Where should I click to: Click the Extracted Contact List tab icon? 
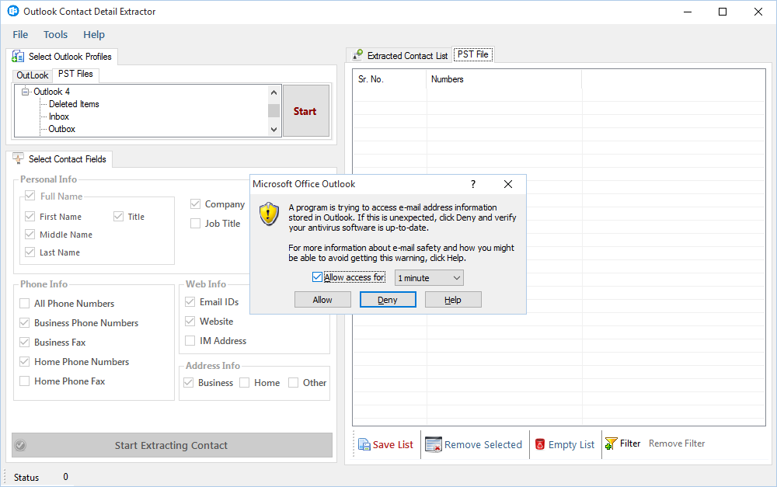[357, 55]
